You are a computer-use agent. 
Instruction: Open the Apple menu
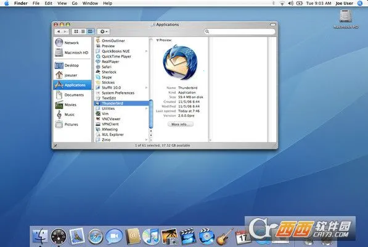tap(7, 3)
